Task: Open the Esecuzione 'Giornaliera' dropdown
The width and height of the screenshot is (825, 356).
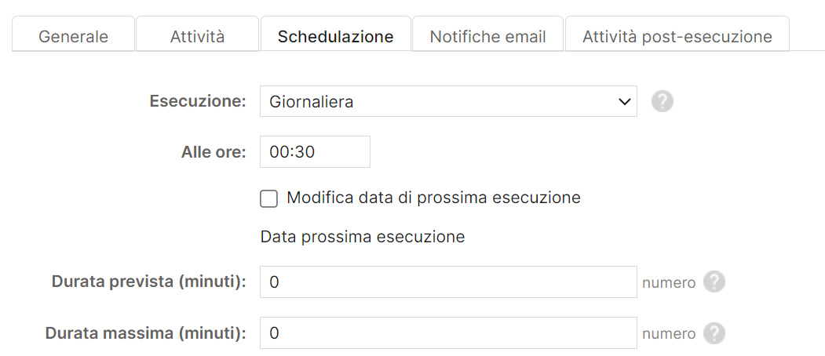Action: (447, 102)
